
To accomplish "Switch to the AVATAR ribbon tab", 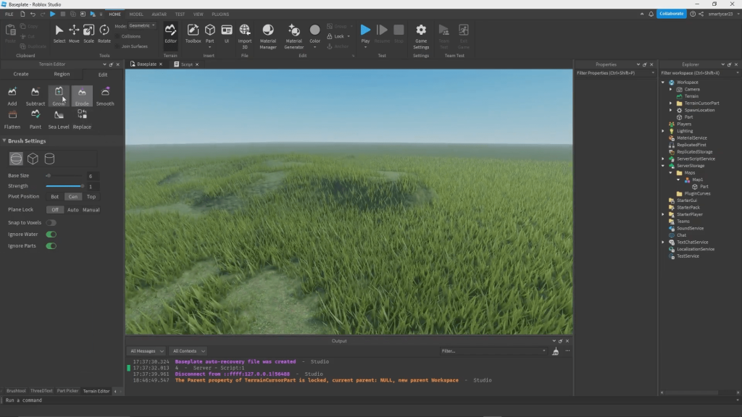I will tap(159, 14).
